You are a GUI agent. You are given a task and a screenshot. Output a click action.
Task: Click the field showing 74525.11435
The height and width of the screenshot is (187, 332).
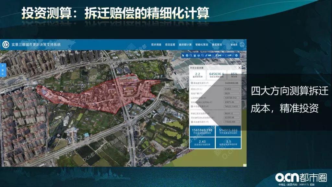tap(232, 106)
